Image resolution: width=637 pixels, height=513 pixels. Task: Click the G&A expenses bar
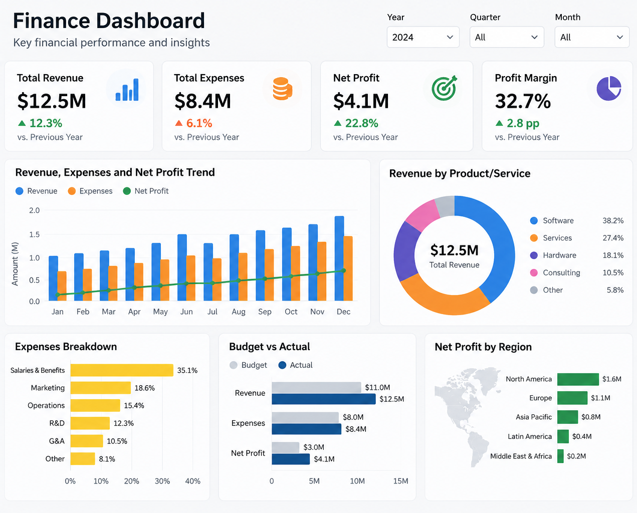coord(87,441)
